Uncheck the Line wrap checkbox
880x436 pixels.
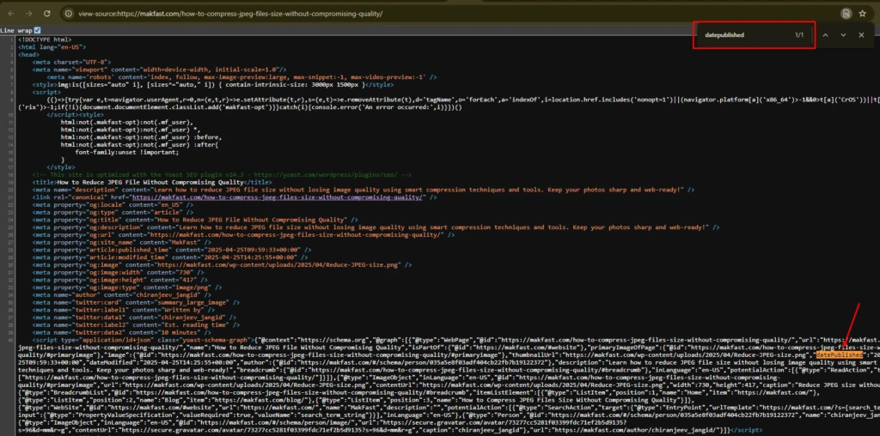[38, 30]
